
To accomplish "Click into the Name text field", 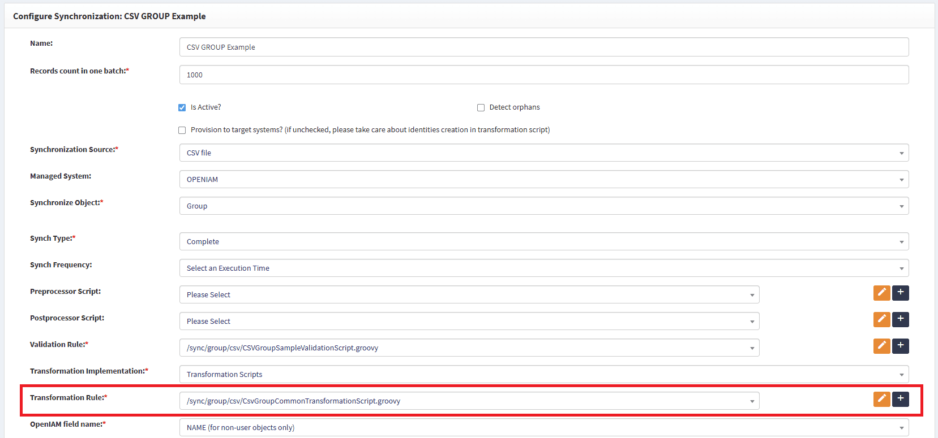I will 543,47.
